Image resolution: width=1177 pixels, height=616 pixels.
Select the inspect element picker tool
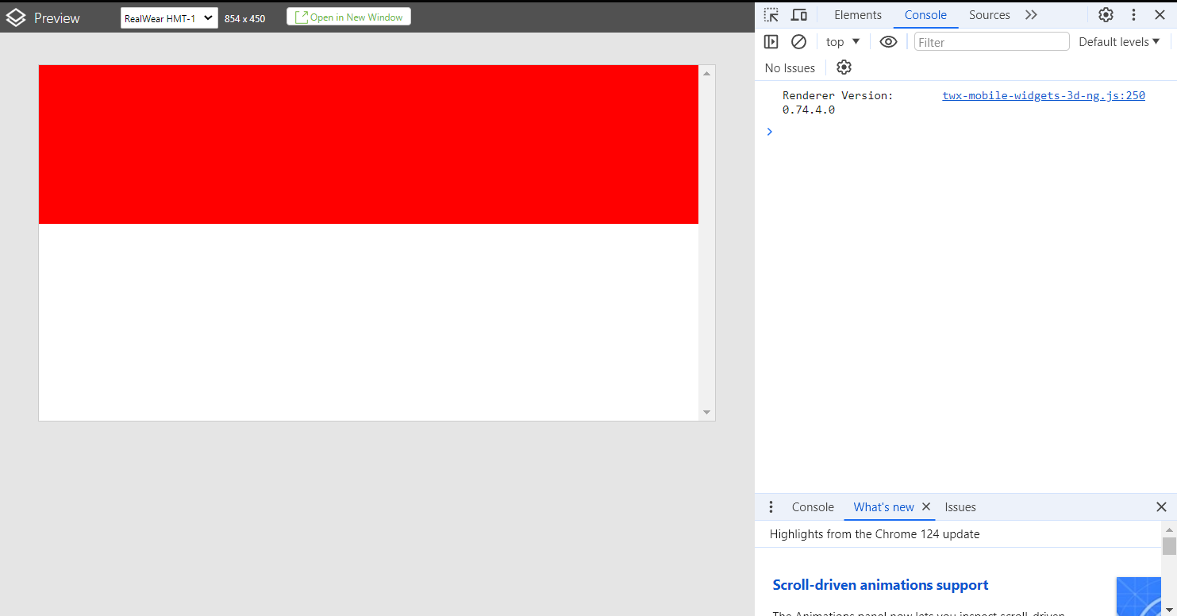click(771, 14)
